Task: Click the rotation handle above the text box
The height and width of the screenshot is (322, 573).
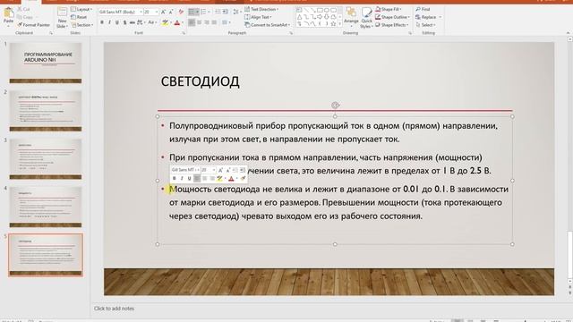Action: (x=335, y=106)
